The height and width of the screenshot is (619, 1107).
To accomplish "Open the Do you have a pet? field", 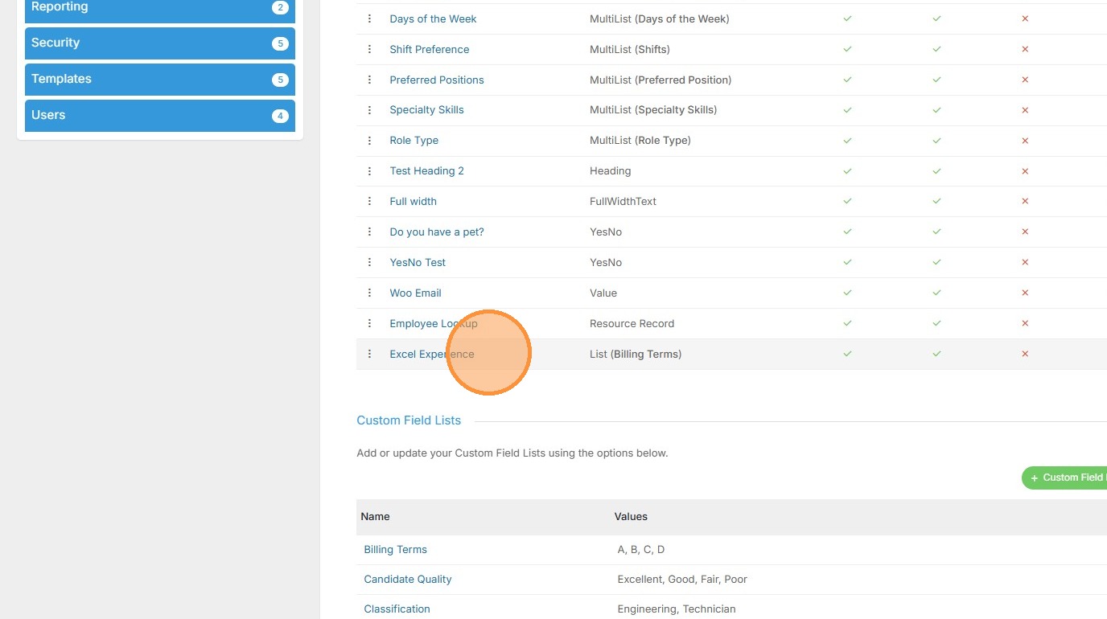I will point(437,232).
